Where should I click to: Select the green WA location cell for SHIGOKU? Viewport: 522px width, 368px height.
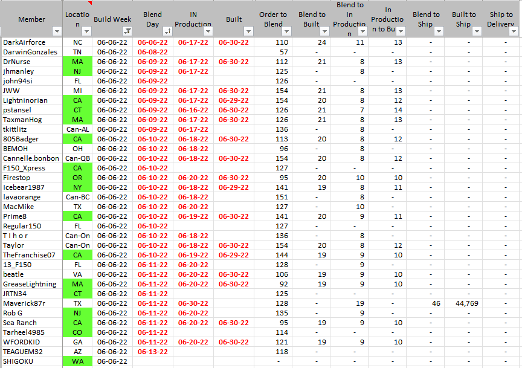[x=78, y=361]
